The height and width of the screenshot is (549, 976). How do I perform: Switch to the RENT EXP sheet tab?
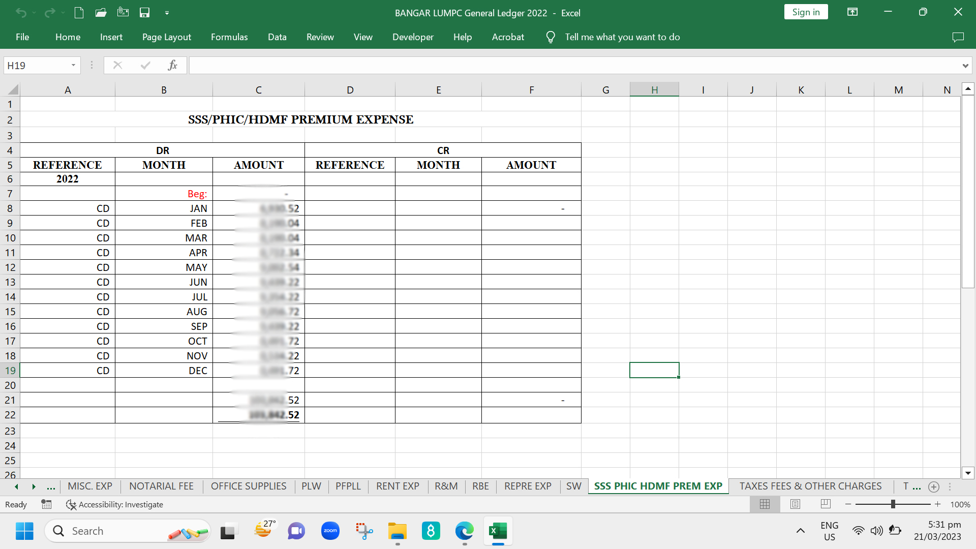pos(398,486)
